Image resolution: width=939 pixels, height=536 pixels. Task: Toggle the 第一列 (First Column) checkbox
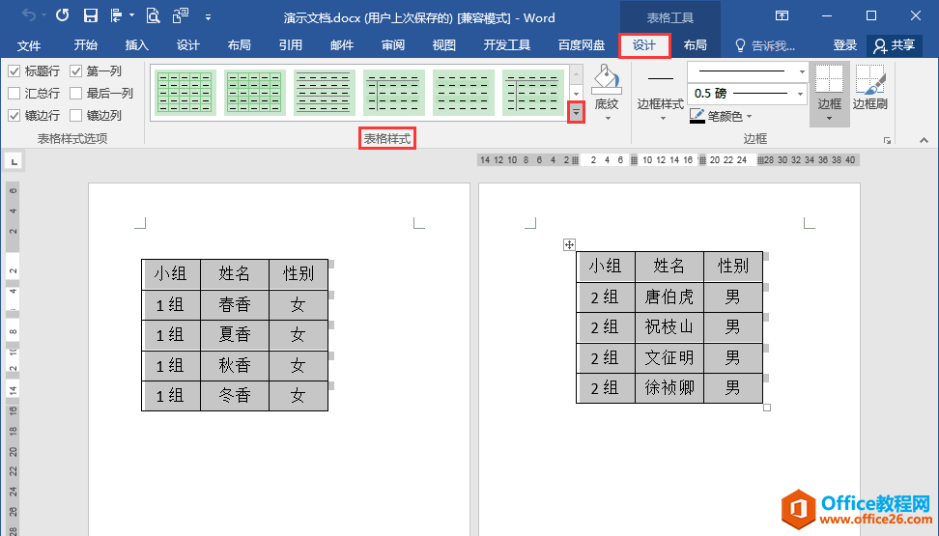click(x=75, y=71)
